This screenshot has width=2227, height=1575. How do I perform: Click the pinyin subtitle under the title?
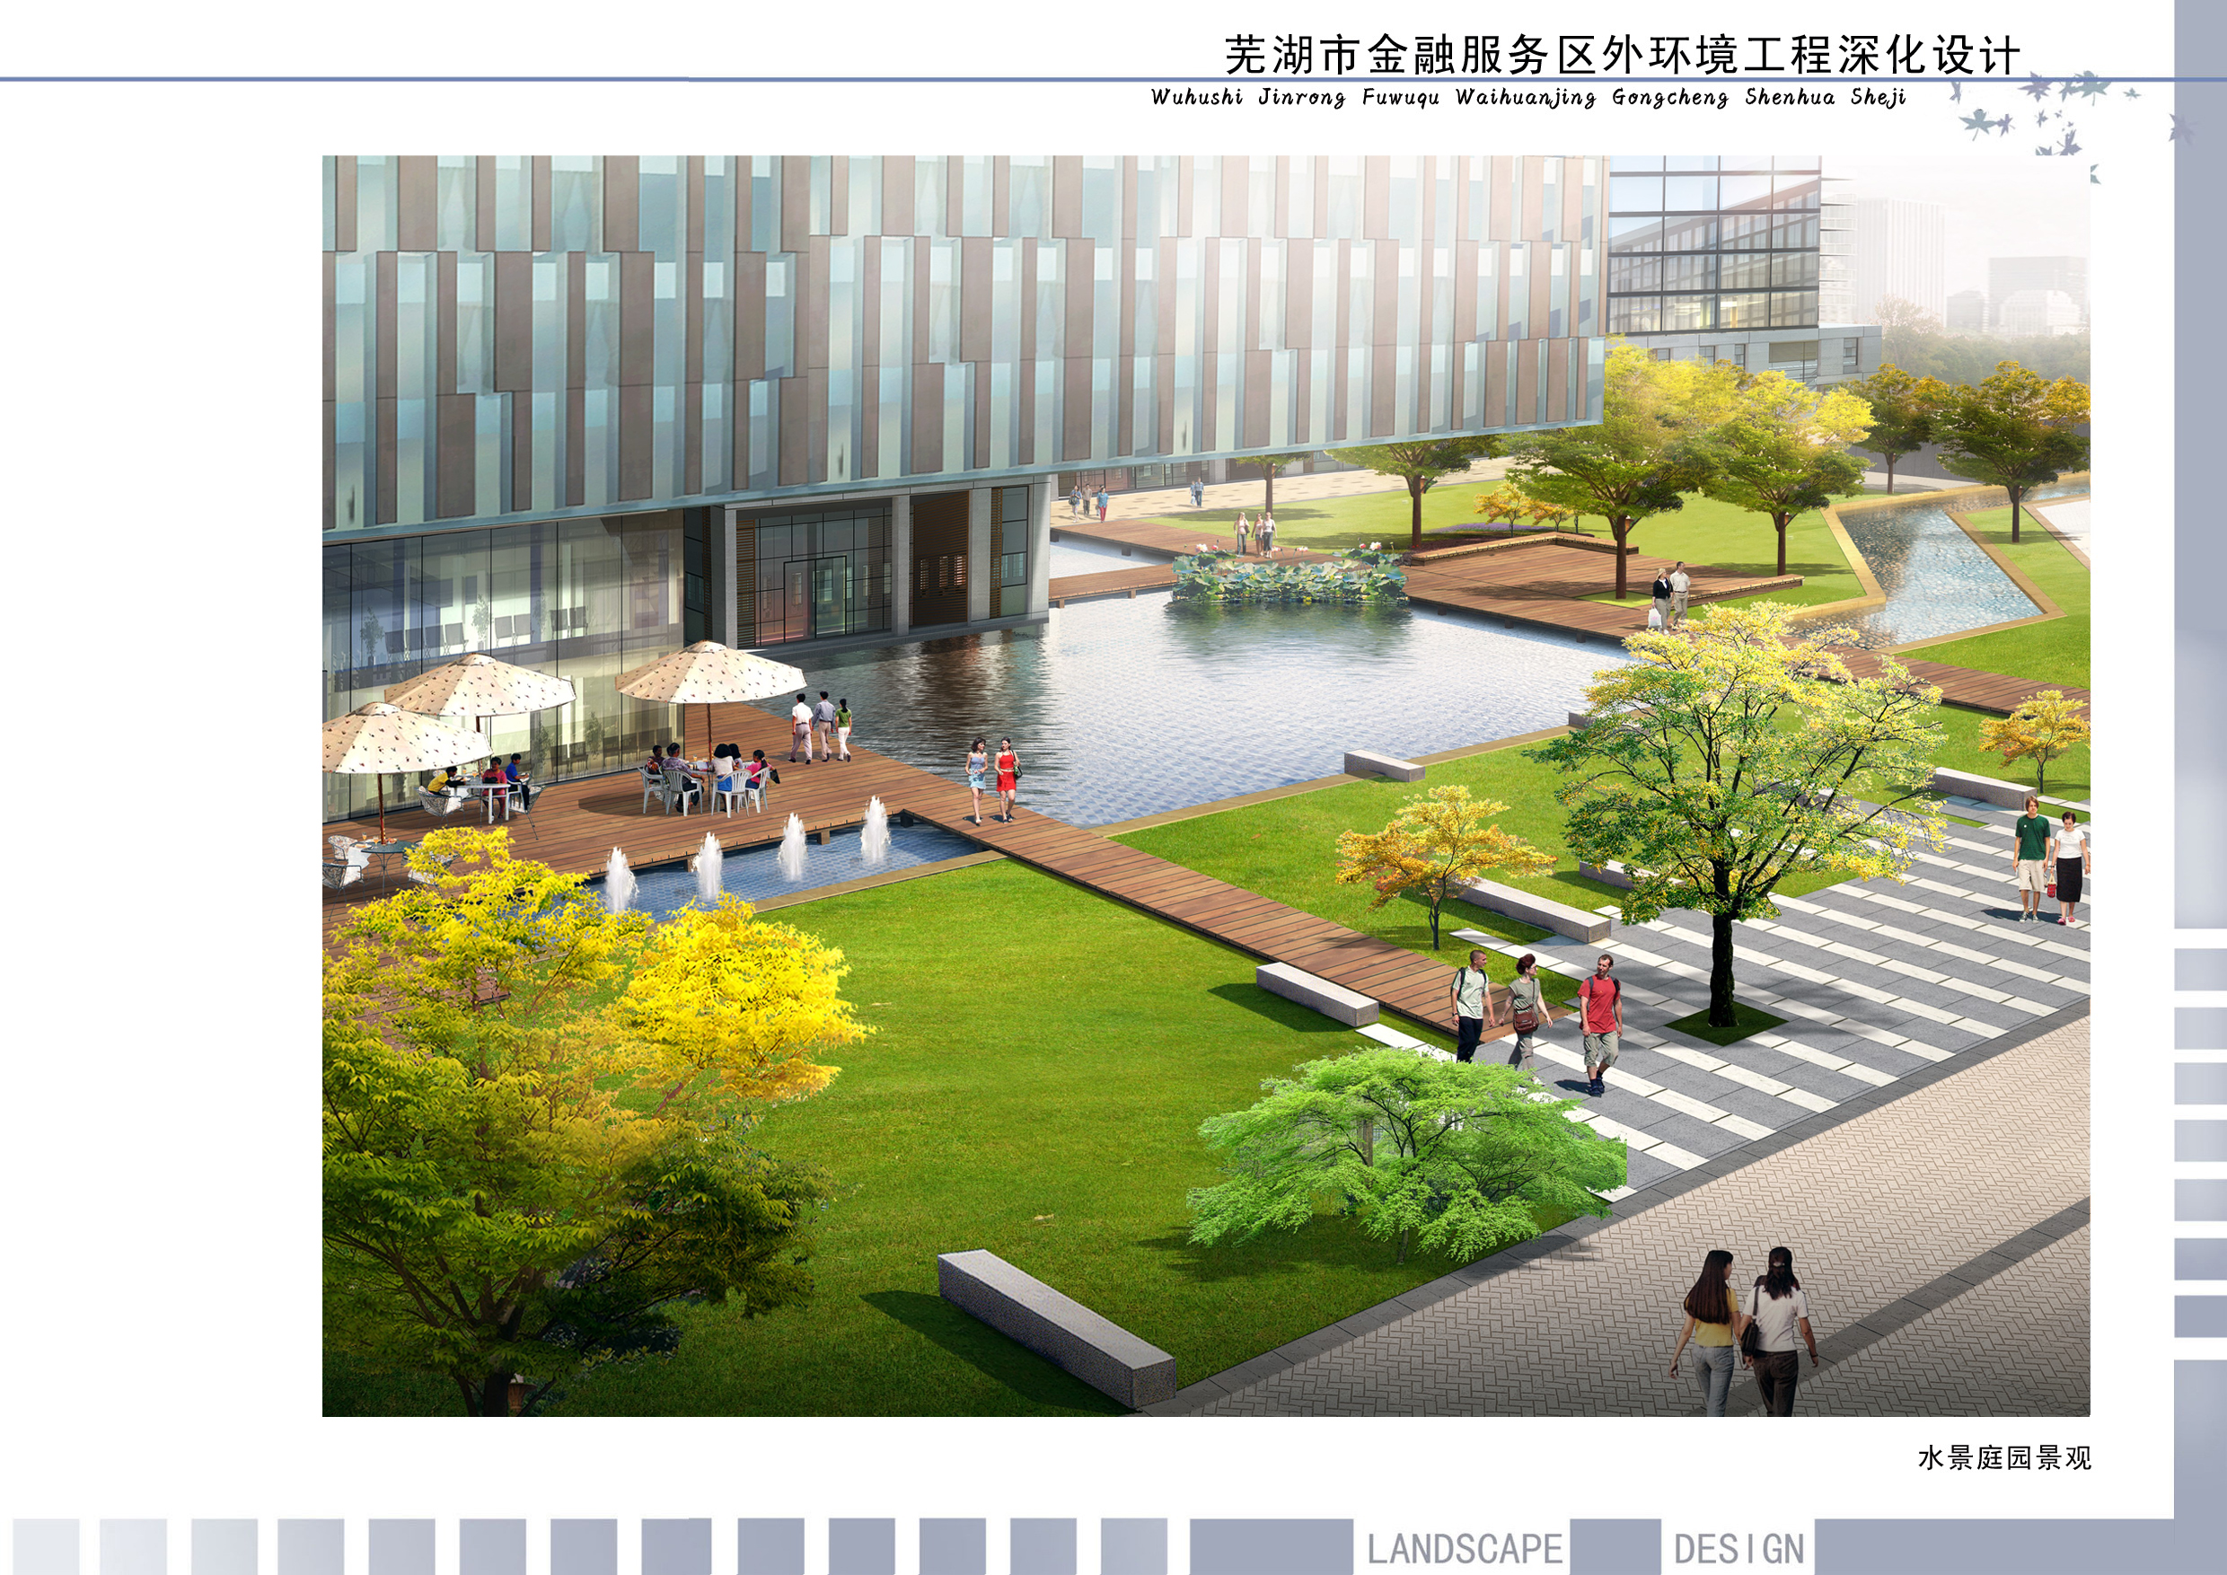tap(1527, 97)
